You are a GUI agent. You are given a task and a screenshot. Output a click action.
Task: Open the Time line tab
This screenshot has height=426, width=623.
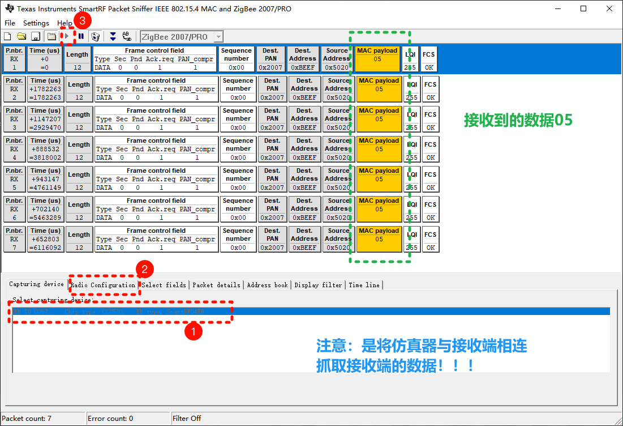pos(364,285)
